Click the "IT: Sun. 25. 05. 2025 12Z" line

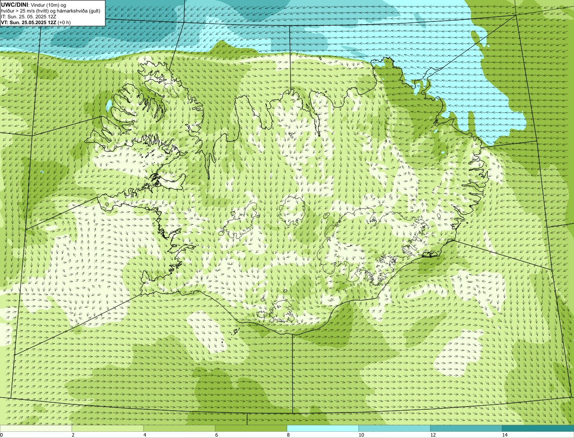[29, 16]
